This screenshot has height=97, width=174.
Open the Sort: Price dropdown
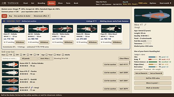pyautogui.click(x=46, y=59)
